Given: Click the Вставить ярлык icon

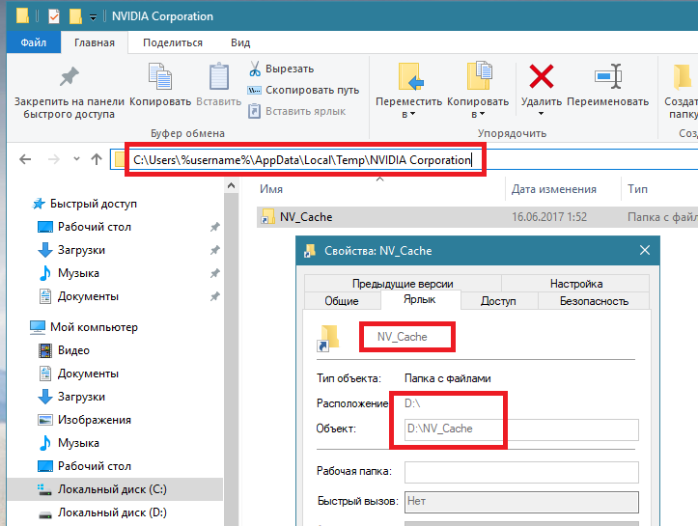Looking at the screenshot, I should click(x=254, y=111).
